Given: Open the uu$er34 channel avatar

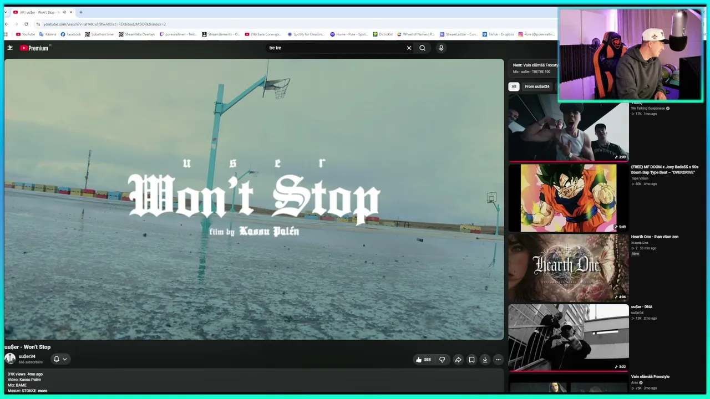Looking at the screenshot, I should [10, 359].
